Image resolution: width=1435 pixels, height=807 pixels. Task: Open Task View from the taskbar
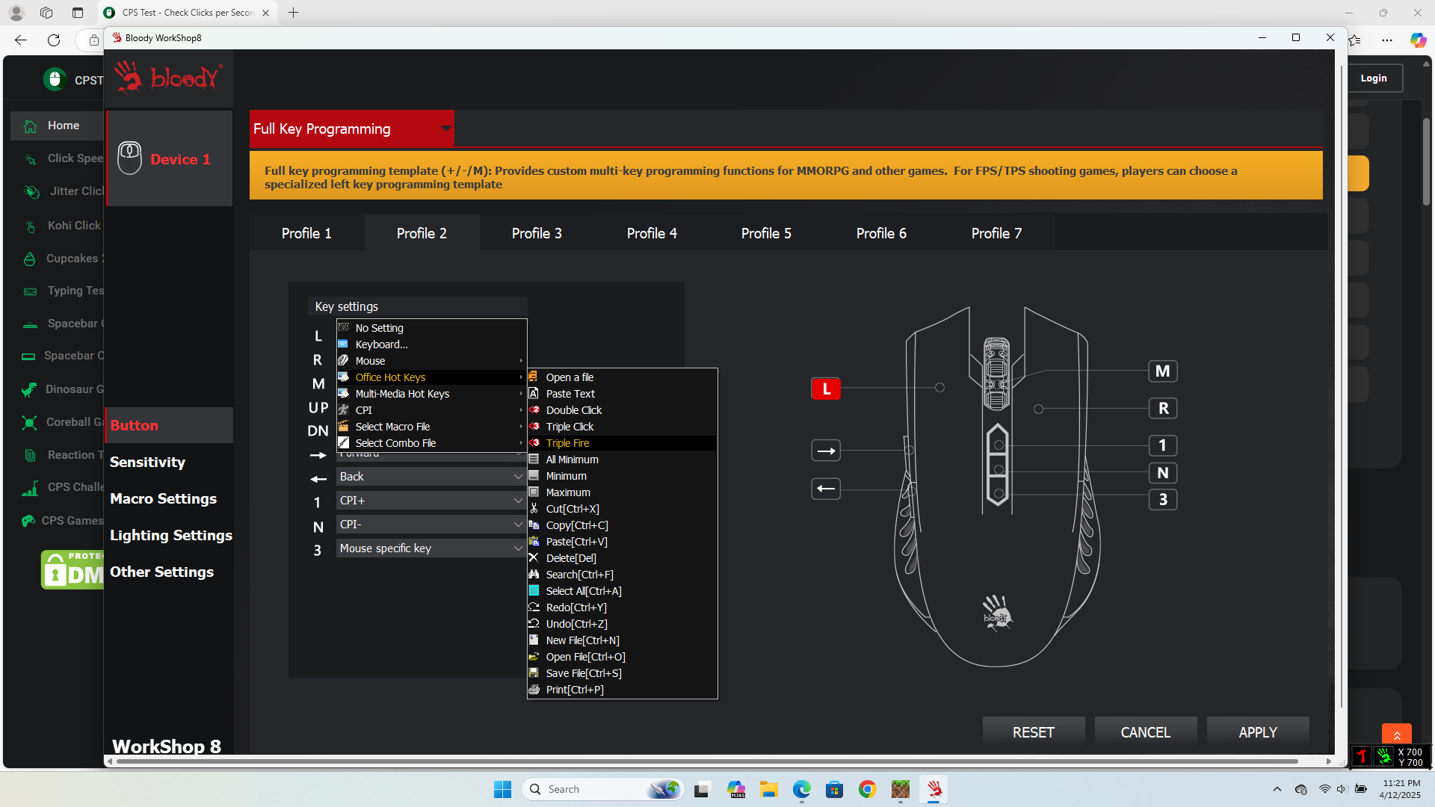click(x=701, y=789)
